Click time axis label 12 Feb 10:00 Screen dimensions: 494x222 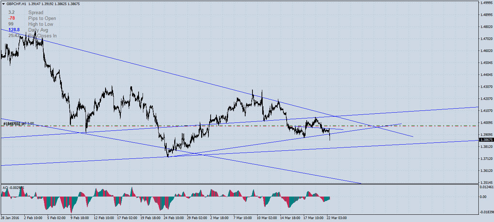coord(104,218)
